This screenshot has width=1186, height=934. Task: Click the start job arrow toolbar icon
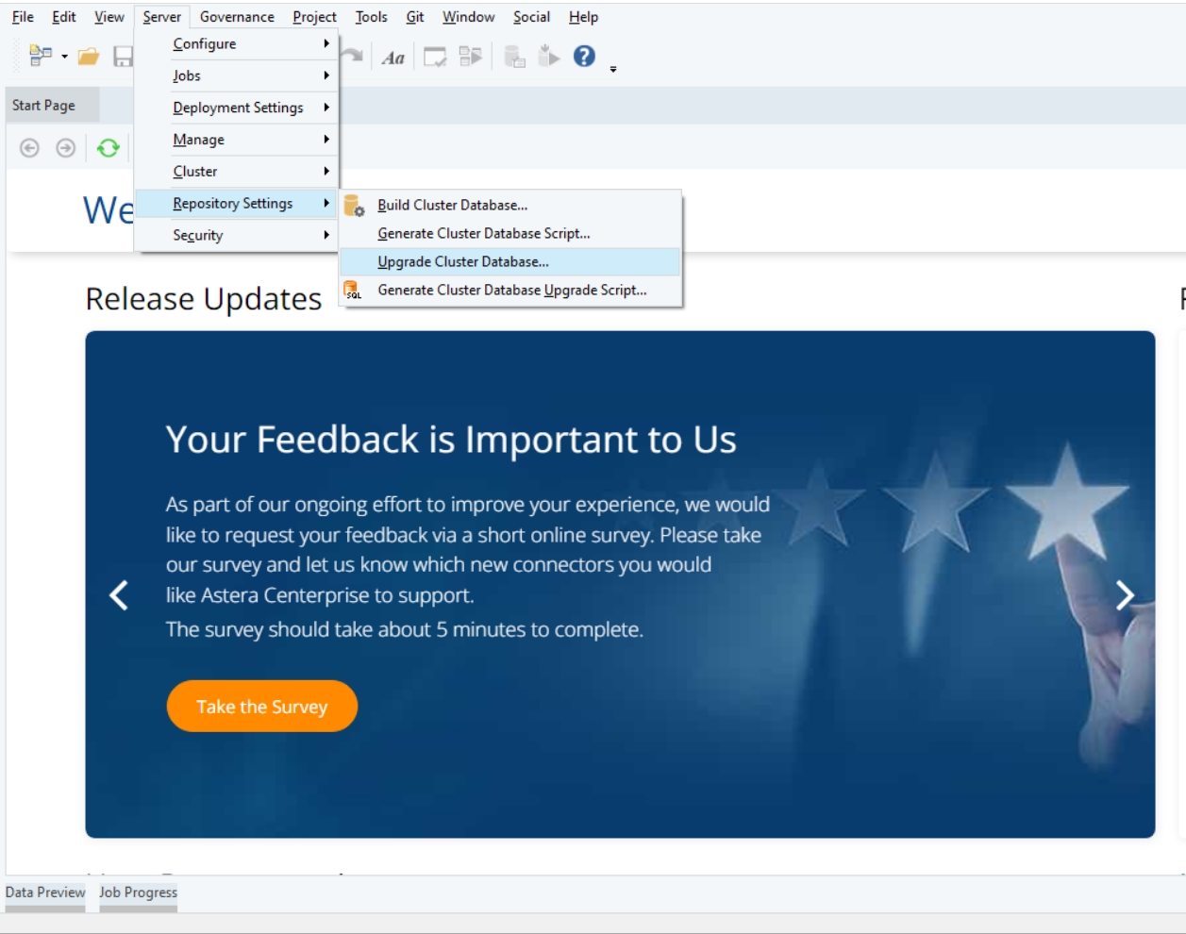pyautogui.click(x=549, y=57)
